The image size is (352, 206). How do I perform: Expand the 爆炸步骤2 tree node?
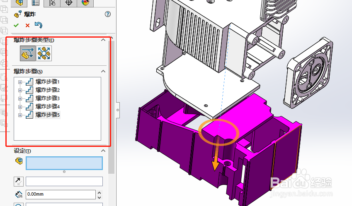point(20,90)
